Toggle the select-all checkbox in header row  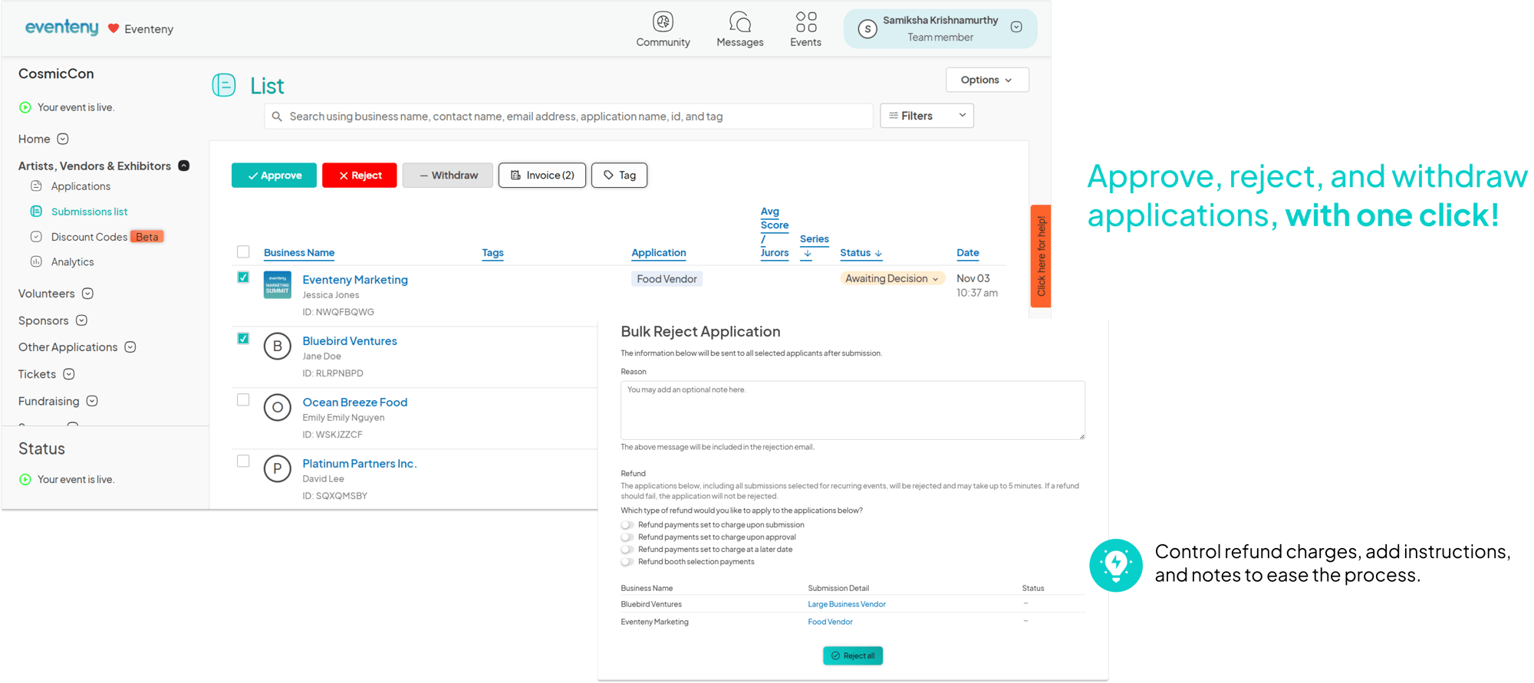click(243, 251)
